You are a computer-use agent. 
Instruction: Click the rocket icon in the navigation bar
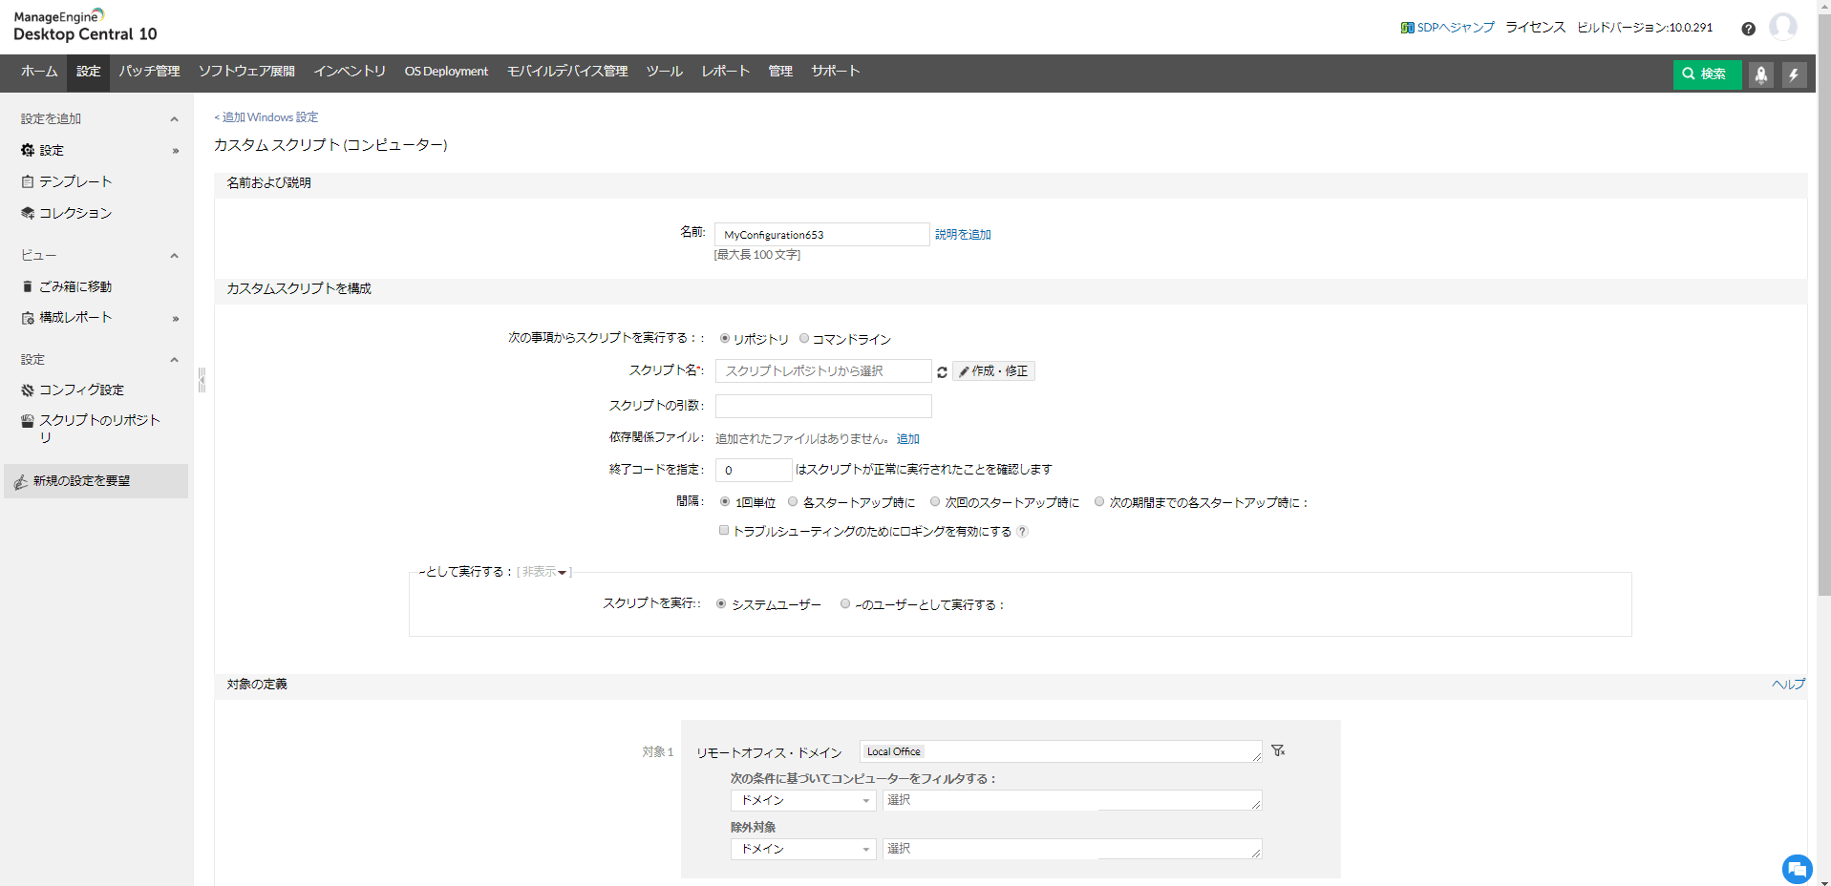point(1760,74)
